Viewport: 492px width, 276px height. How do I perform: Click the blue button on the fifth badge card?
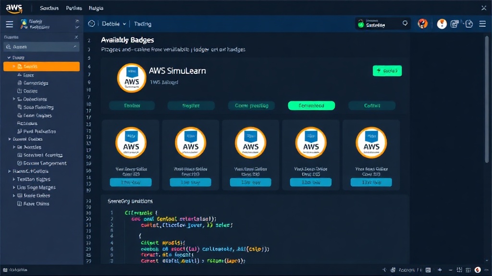[x=371, y=182]
